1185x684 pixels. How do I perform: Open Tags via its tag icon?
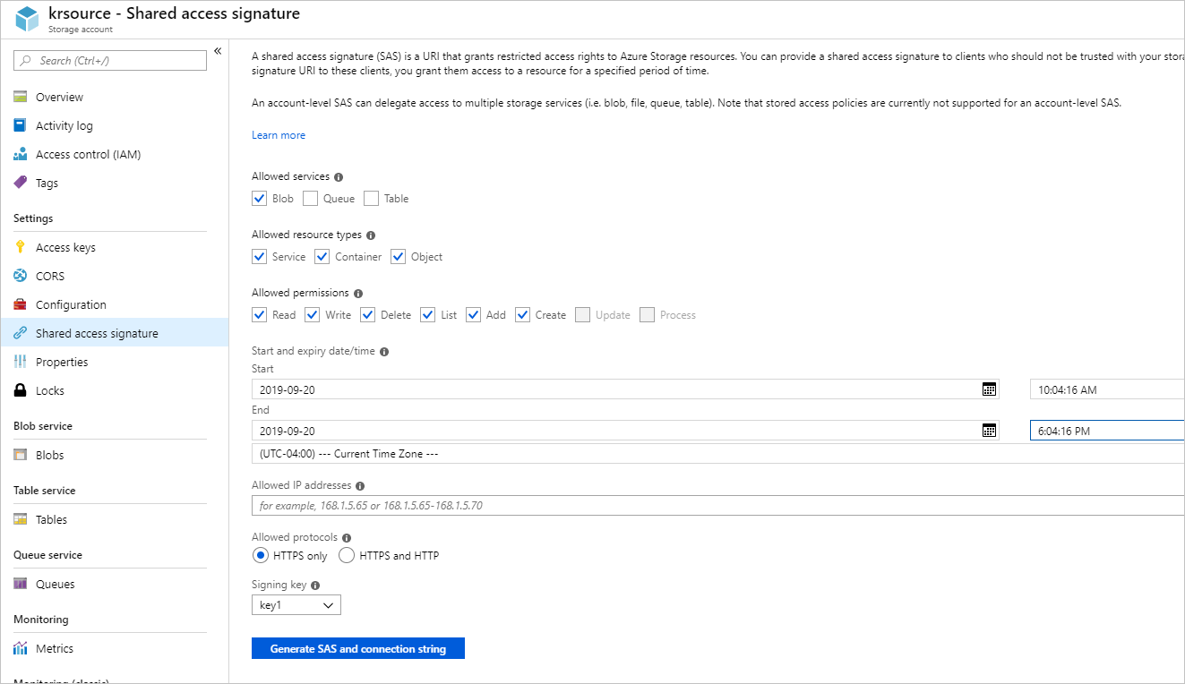coord(20,182)
